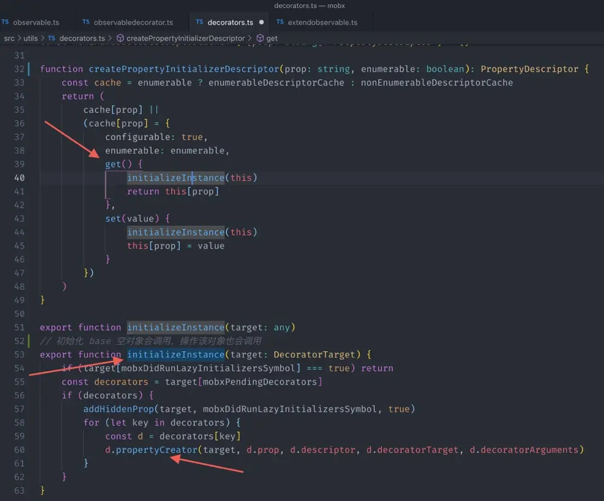
Task: Click this[prop] = value on line 45
Action: (176, 246)
